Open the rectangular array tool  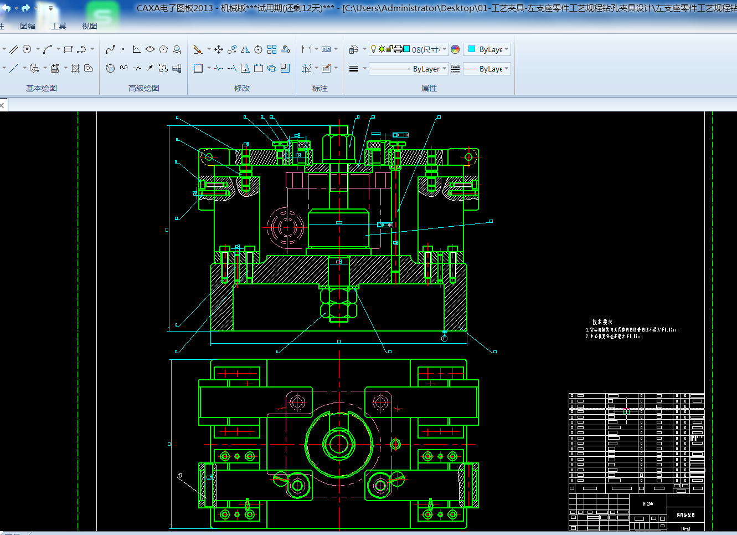point(272,49)
